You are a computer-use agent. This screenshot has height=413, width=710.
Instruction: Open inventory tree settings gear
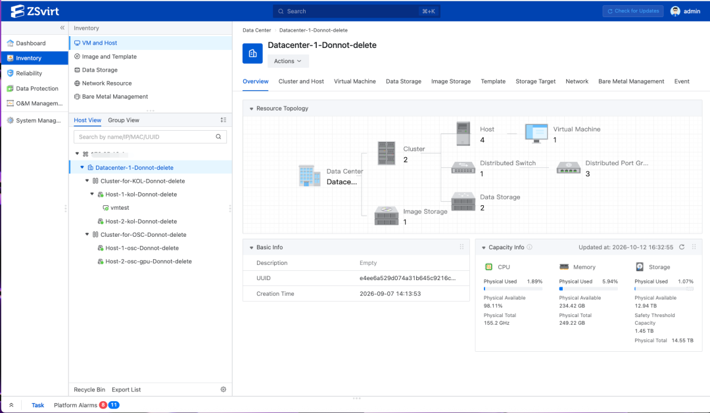tap(224, 389)
